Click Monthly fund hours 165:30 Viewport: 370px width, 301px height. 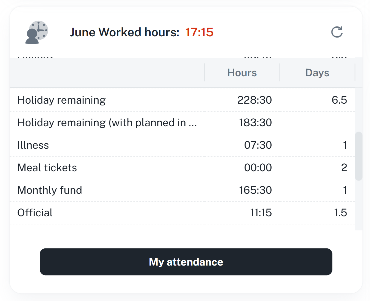(x=255, y=190)
